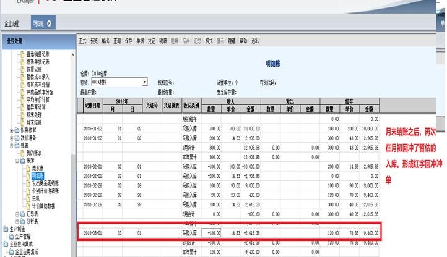Open 流水账 in the navigation tree
The height and width of the screenshot is (257, 447).
tap(38, 168)
